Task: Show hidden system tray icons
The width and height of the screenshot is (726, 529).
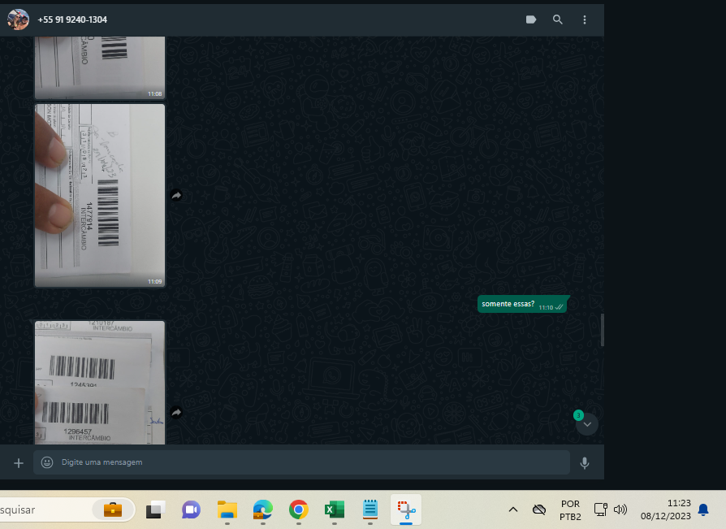Action: [513, 509]
